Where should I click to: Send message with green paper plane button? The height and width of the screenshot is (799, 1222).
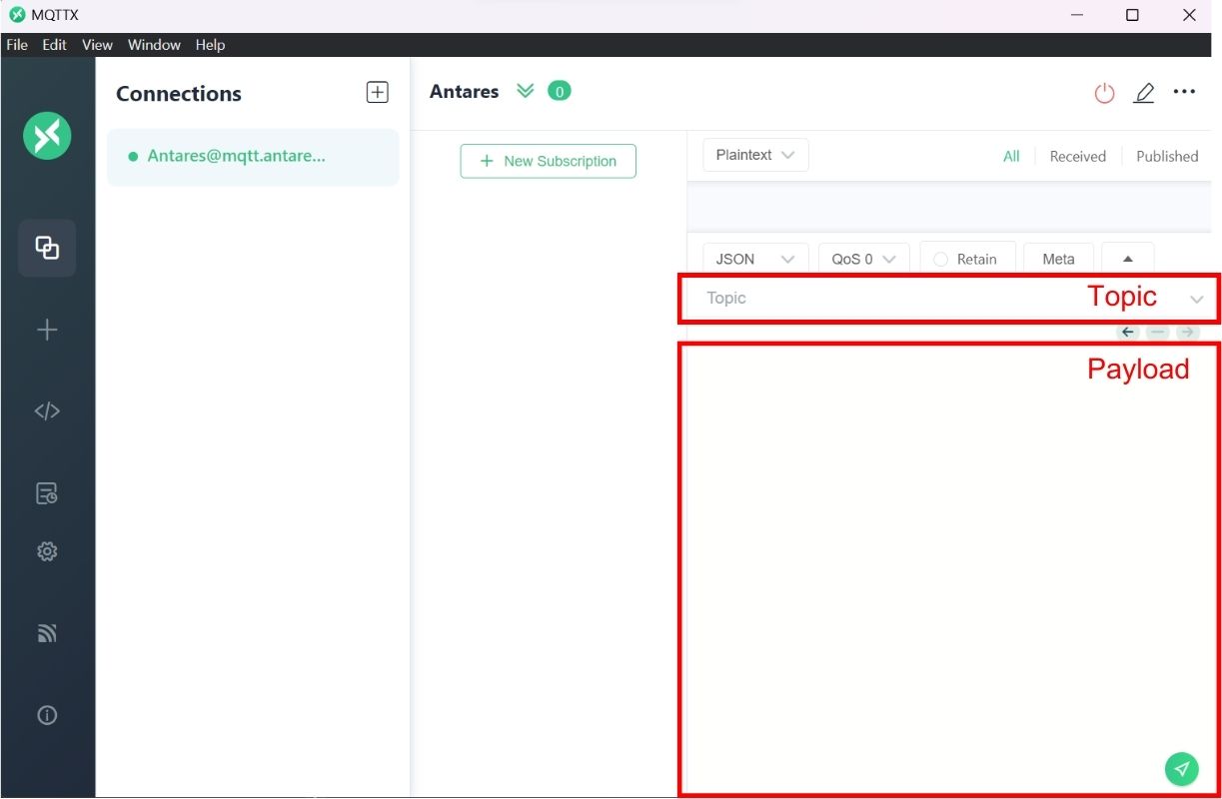tap(1182, 768)
